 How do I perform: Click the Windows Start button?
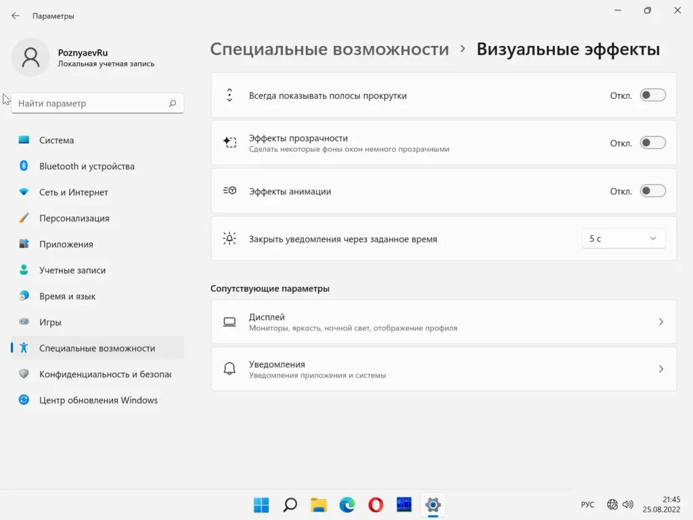(261, 504)
